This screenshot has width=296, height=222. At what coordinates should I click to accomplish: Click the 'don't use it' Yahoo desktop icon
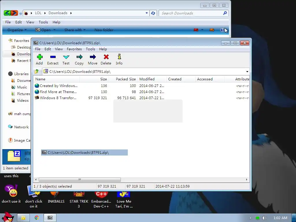click(11, 194)
